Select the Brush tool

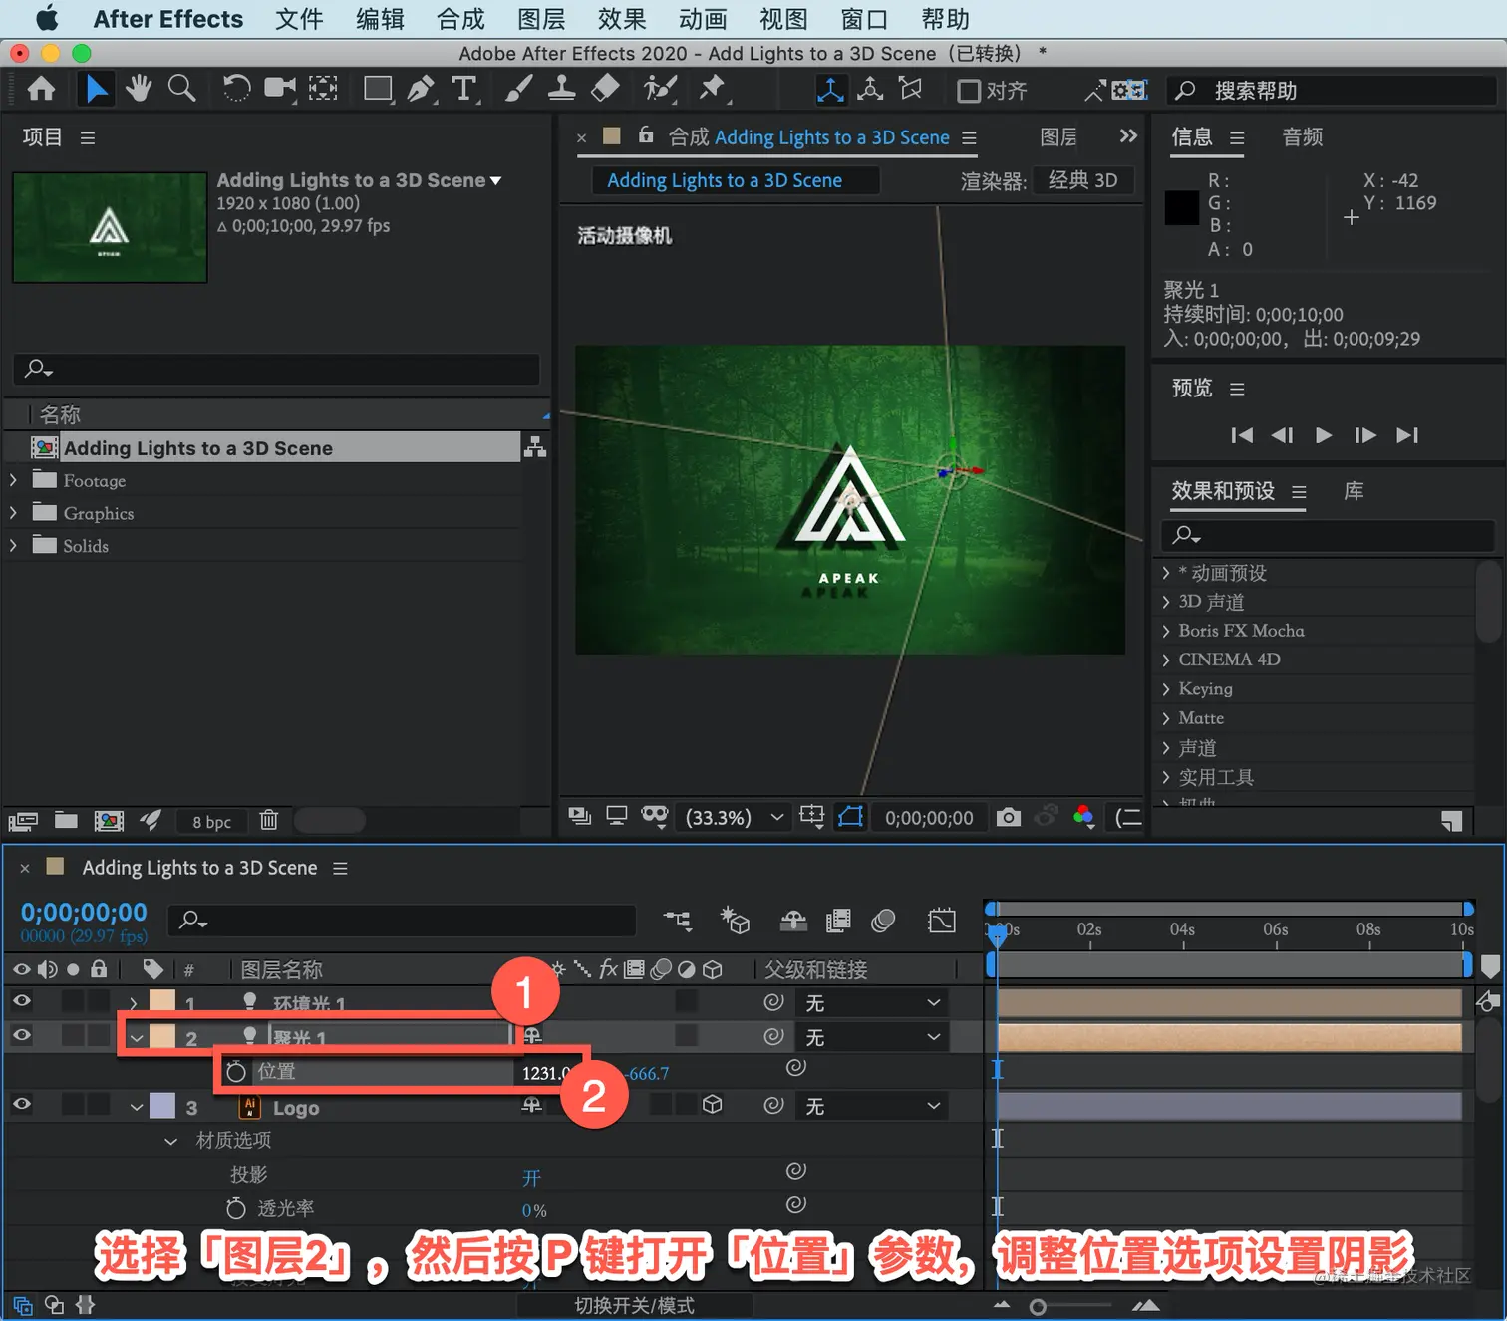point(518,90)
